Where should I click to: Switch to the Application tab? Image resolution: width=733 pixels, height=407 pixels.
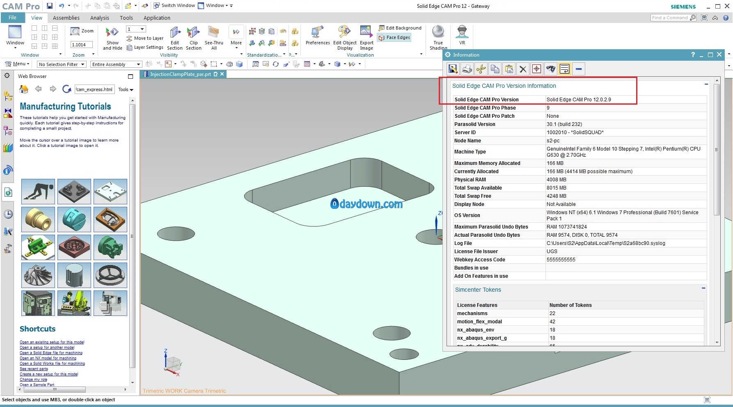pos(157,18)
